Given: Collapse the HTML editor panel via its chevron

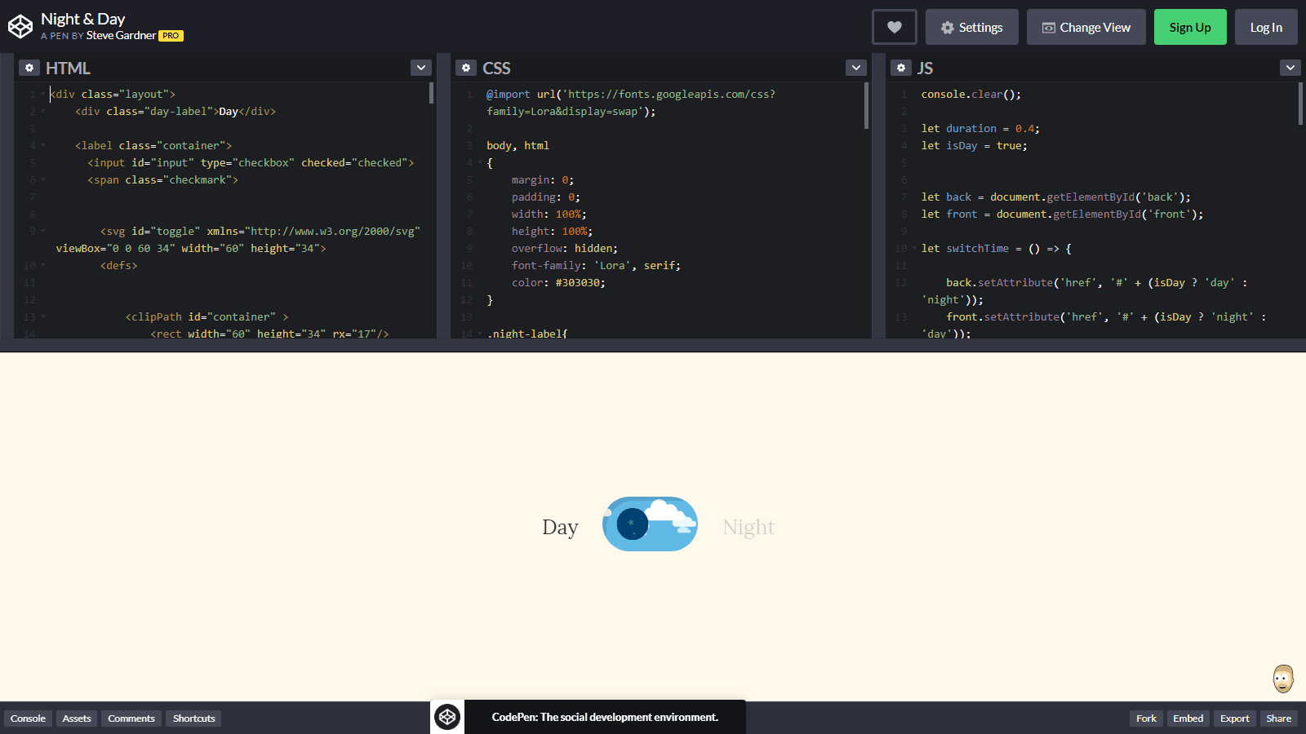Looking at the screenshot, I should tap(420, 68).
